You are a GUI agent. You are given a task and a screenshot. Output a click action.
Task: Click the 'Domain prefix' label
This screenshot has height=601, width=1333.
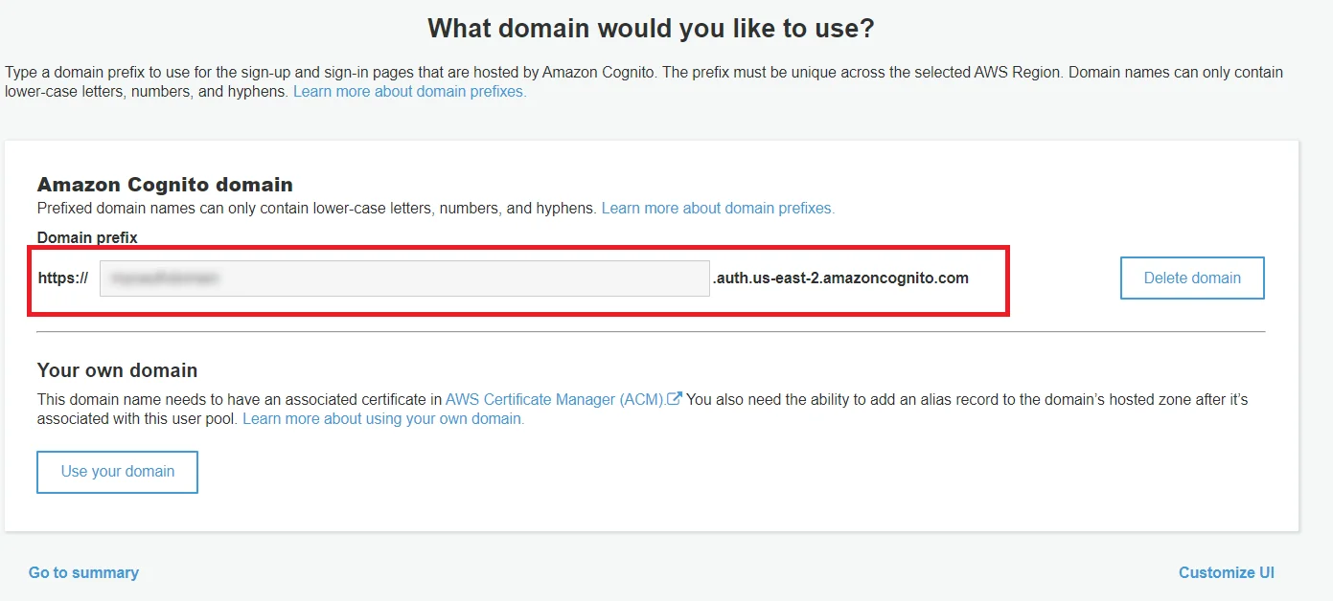(x=87, y=237)
